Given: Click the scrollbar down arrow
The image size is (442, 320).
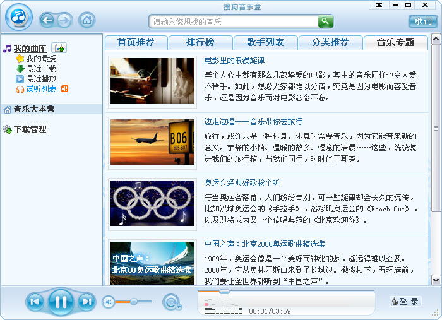Looking at the screenshot, I should coord(436,280).
